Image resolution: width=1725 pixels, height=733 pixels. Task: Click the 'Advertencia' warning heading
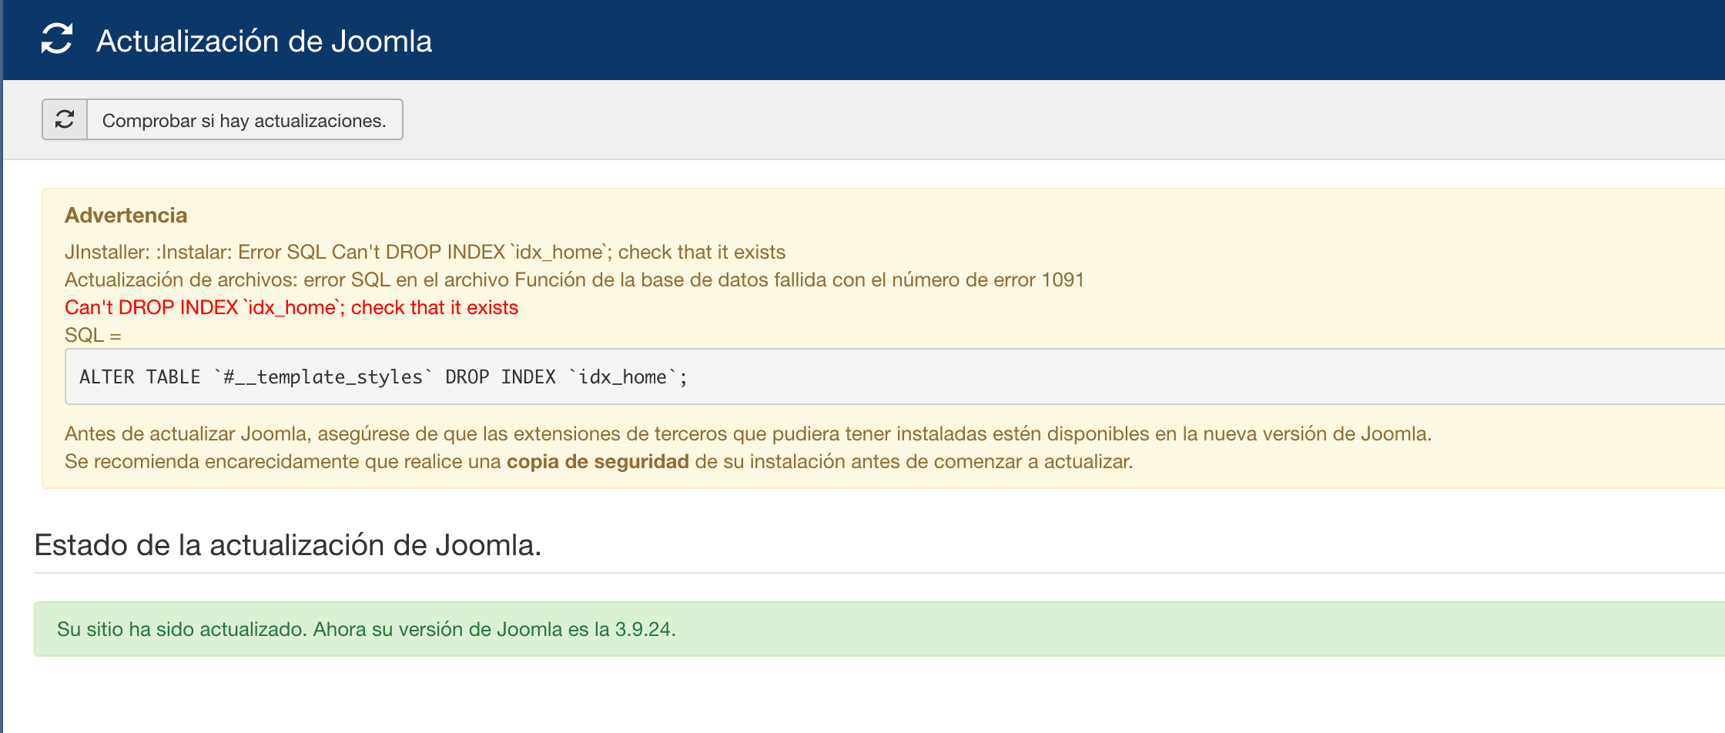126,215
